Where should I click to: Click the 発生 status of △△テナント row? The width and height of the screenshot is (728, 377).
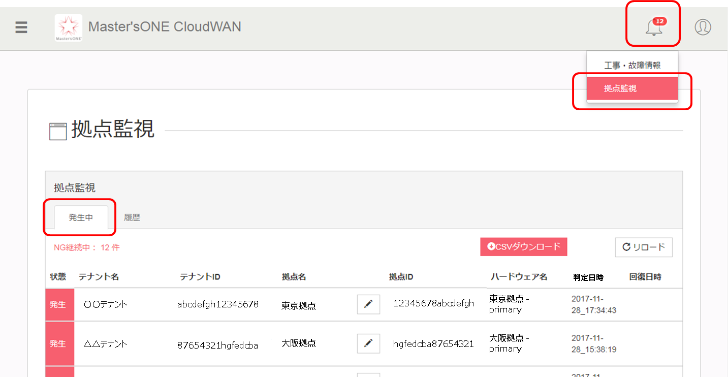59,343
